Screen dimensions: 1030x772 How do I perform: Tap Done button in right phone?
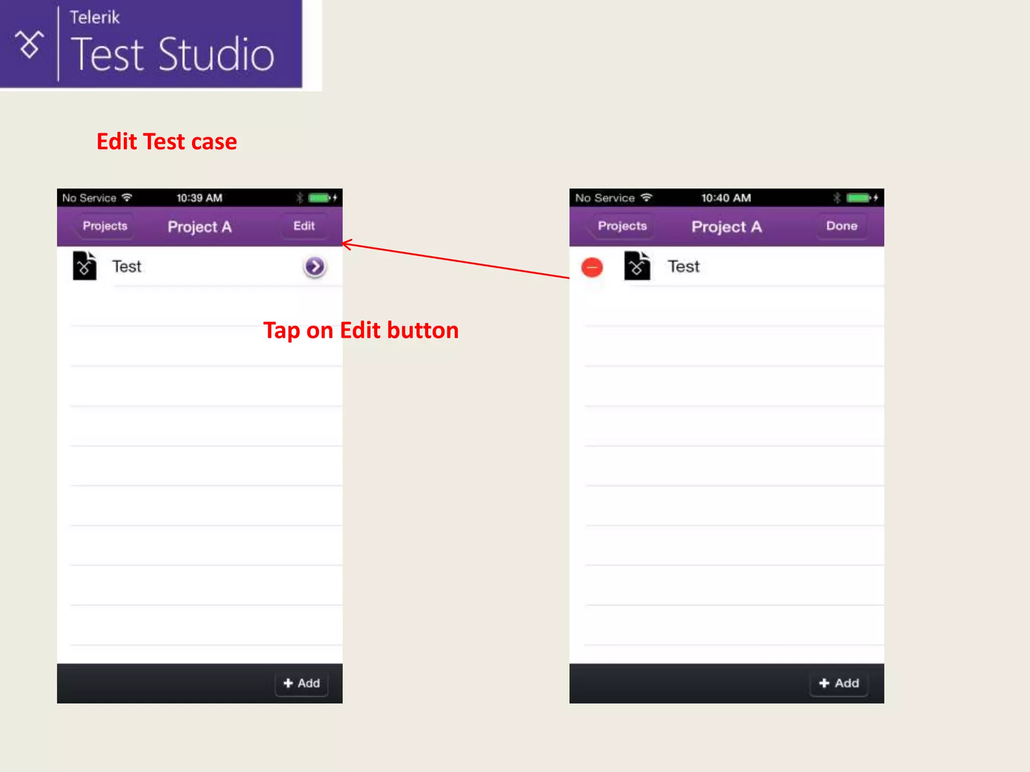841,226
